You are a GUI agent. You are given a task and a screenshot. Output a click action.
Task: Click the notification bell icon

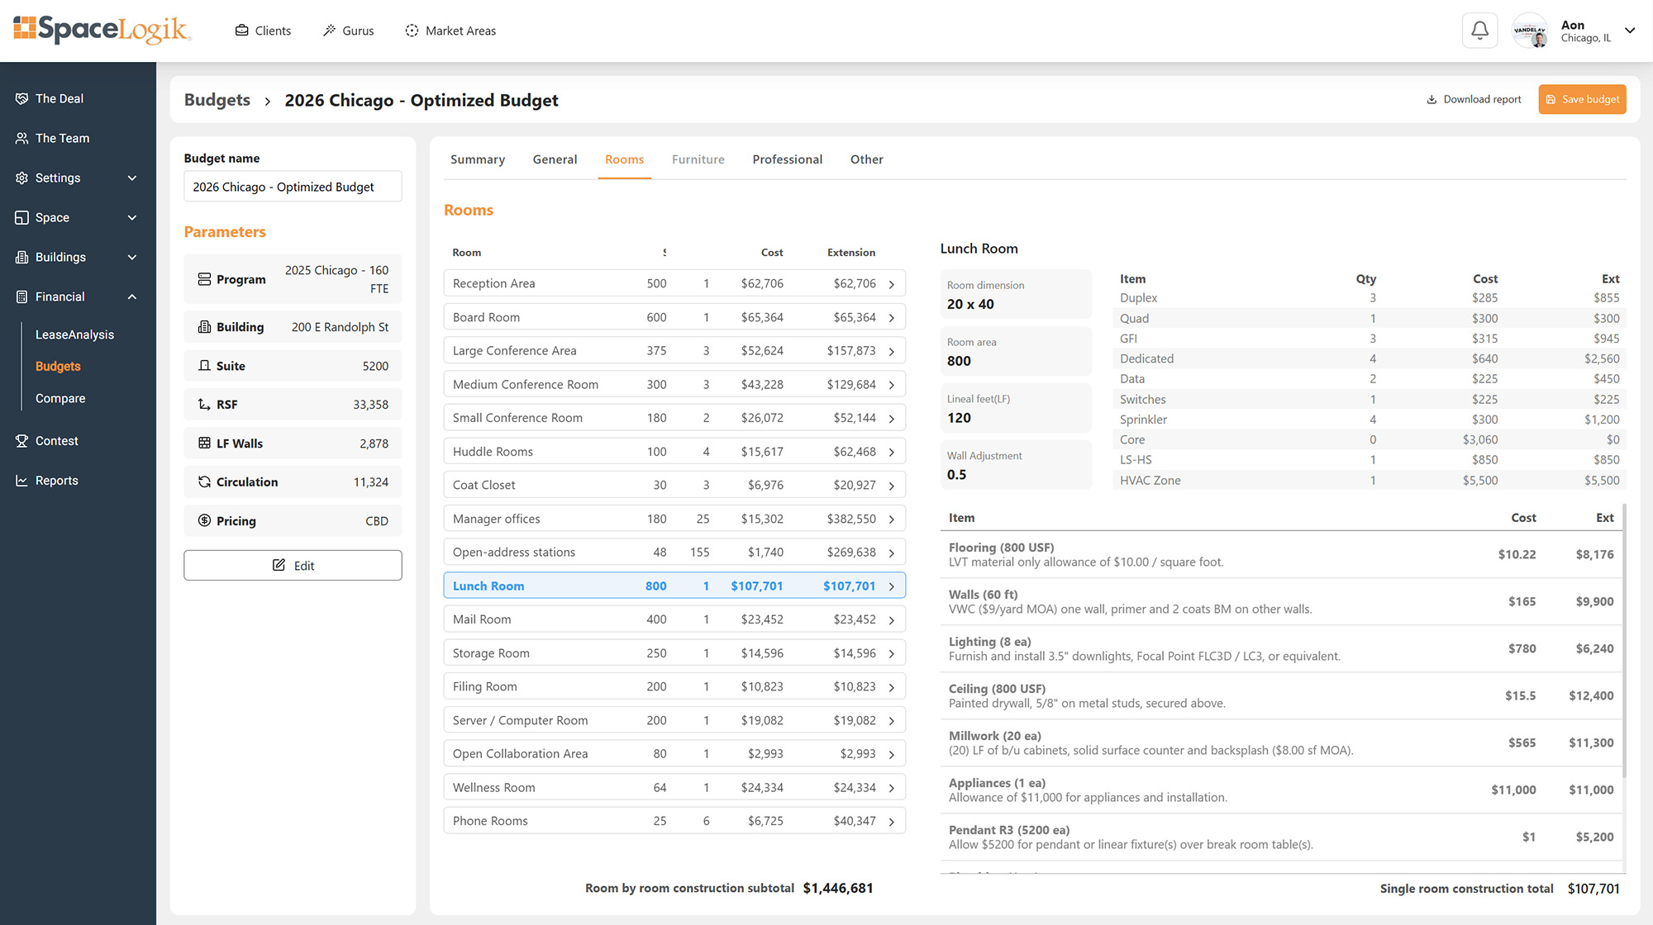click(x=1479, y=31)
